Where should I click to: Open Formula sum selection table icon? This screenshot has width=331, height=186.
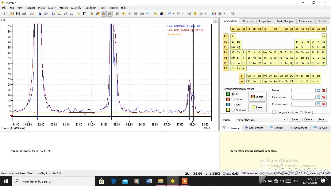[x=318, y=104]
